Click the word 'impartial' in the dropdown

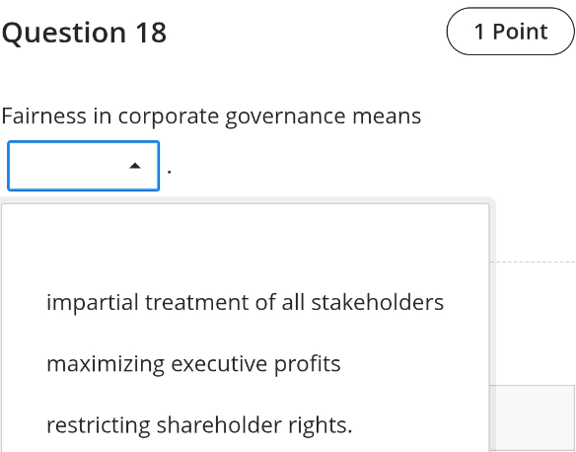point(93,303)
